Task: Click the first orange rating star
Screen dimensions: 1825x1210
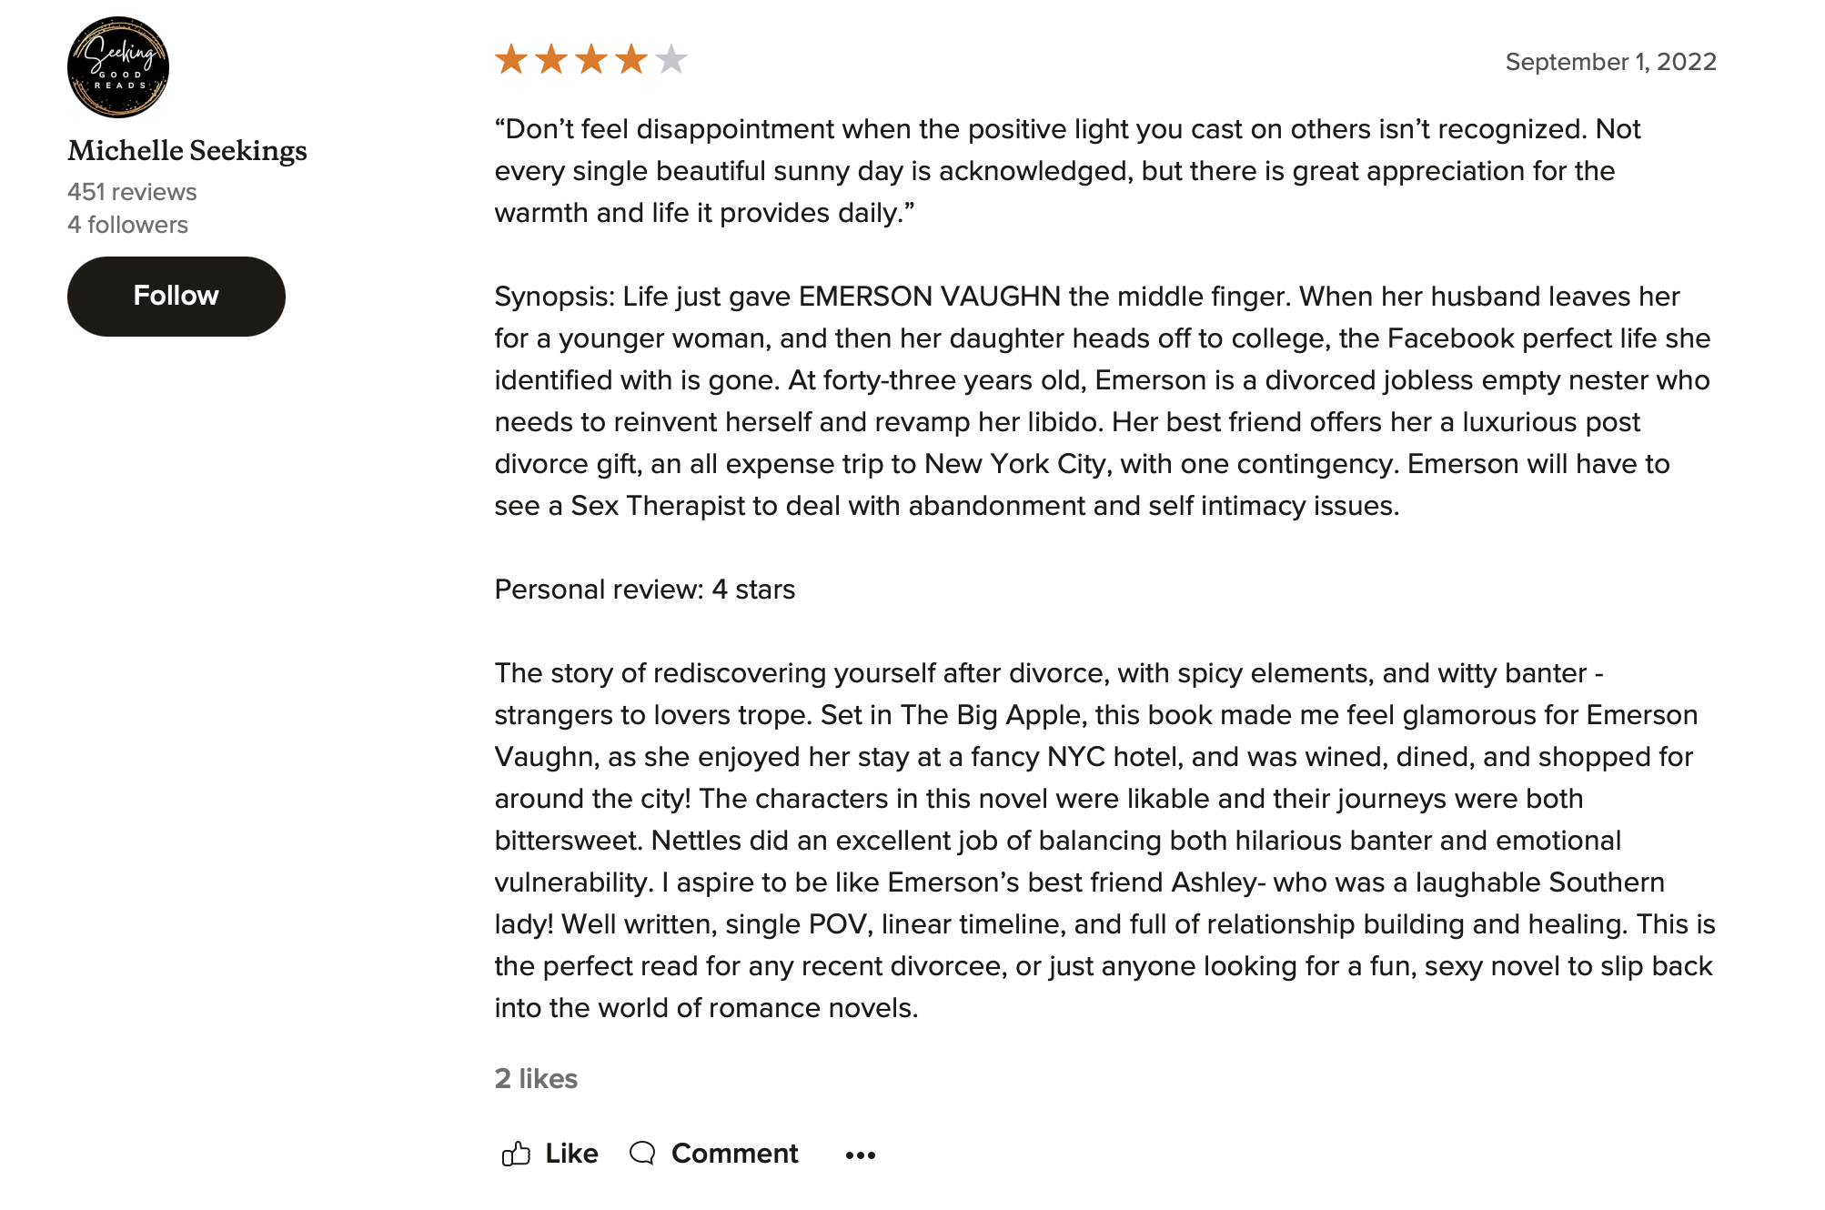Action: click(x=511, y=60)
